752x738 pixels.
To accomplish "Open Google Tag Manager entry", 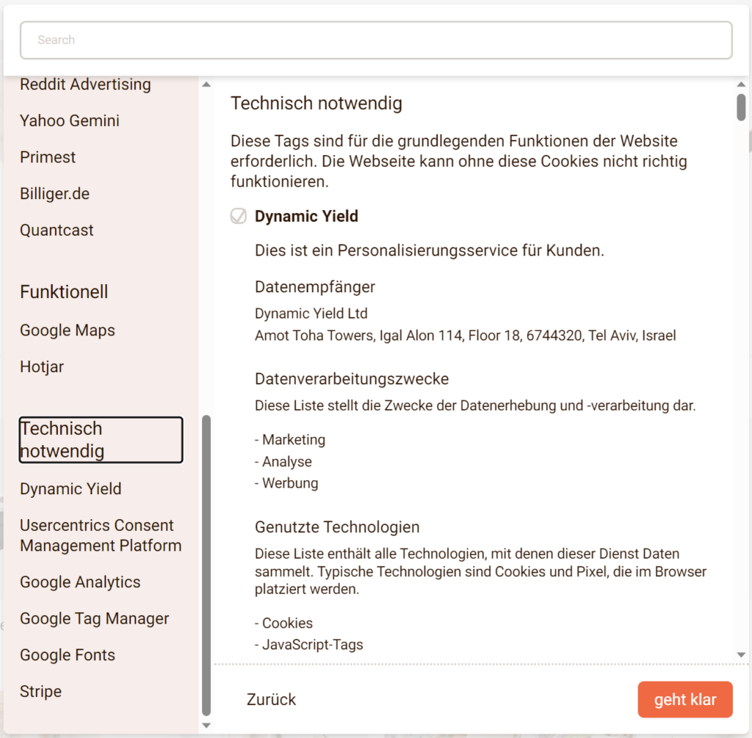I will click(95, 618).
